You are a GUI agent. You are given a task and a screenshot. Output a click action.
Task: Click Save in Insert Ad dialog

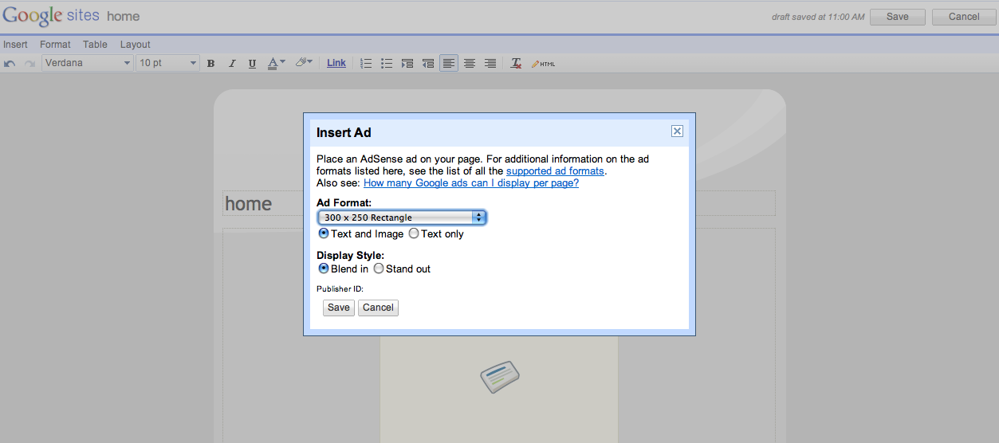[x=339, y=308]
